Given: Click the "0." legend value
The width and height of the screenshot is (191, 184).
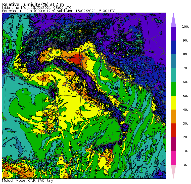Looking at the screenshot, I should [185, 165].
